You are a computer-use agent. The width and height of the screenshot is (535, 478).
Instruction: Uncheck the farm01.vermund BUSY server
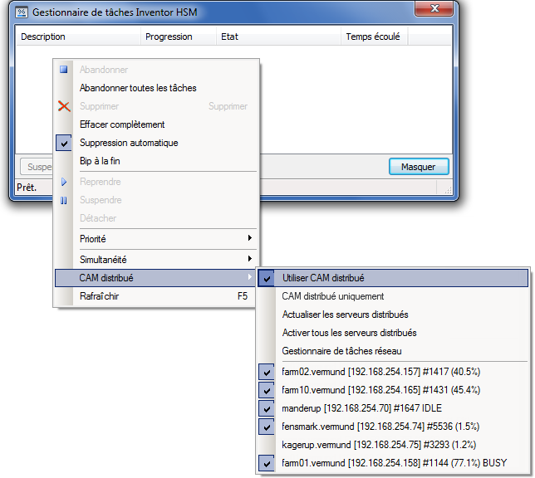click(x=267, y=463)
